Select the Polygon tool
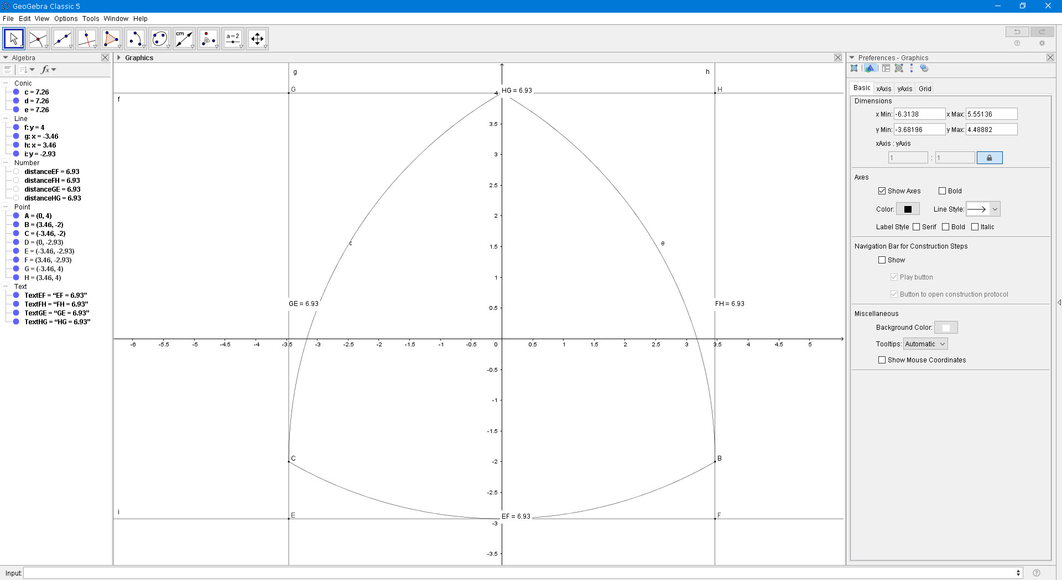 point(112,39)
